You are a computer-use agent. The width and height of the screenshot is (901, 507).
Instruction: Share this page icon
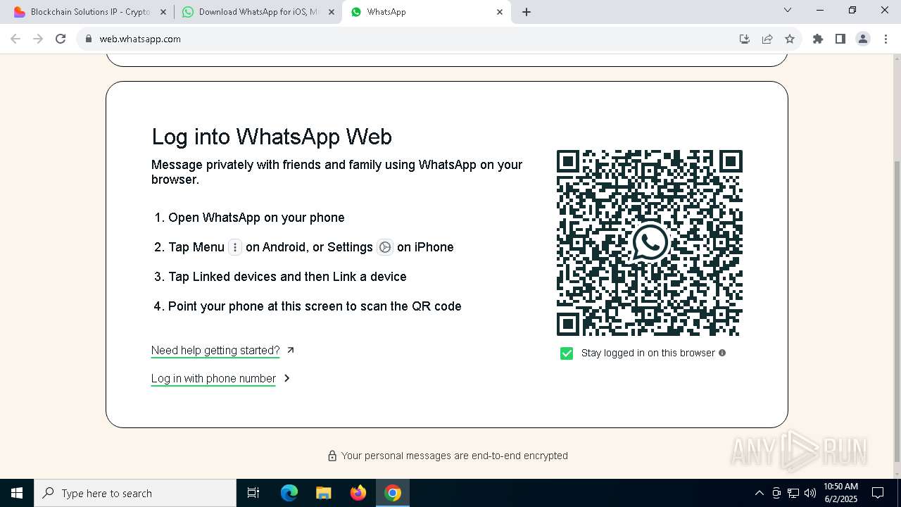767,39
